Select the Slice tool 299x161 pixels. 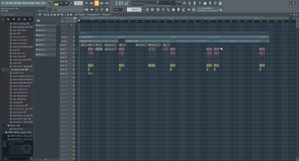[61, 15]
